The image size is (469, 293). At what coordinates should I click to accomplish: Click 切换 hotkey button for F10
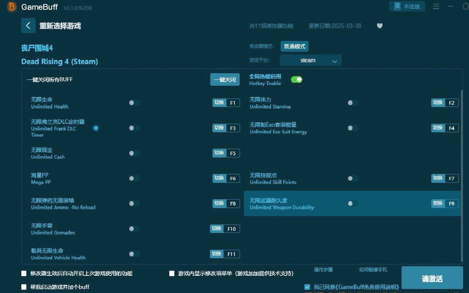pyautogui.click(x=217, y=229)
